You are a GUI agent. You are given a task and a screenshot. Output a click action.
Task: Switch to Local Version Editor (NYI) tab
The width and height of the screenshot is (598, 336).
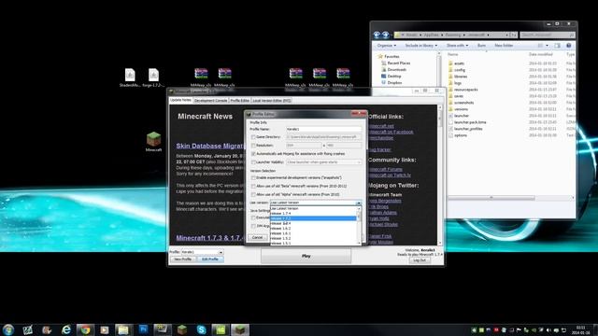tap(272, 101)
